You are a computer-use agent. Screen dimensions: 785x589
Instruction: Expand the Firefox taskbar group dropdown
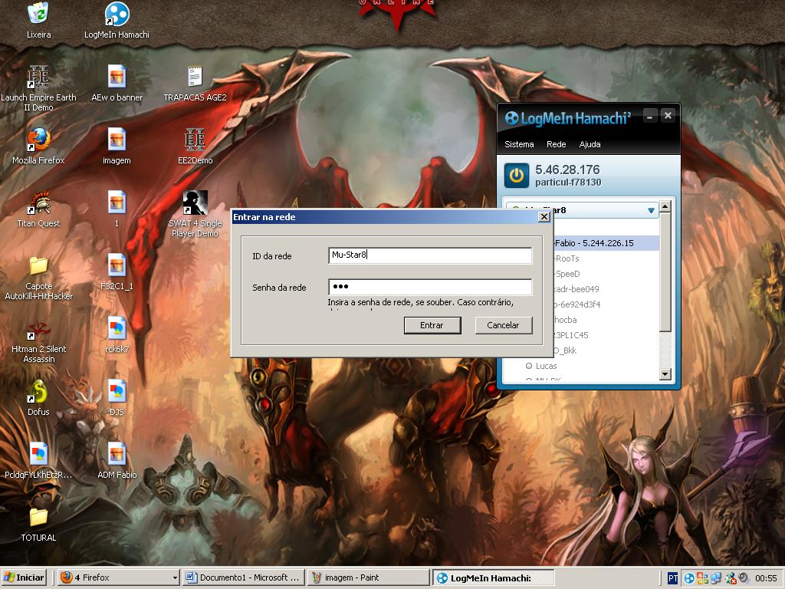[x=175, y=577]
